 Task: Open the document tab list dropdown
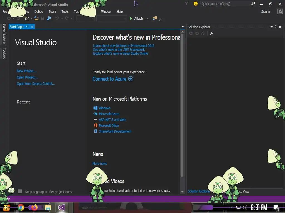(183, 27)
